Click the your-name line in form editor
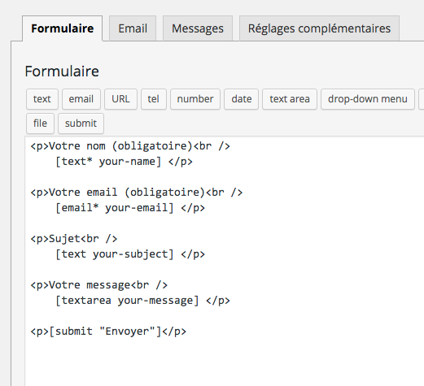The image size is (424, 386). [x=124, y=162]
